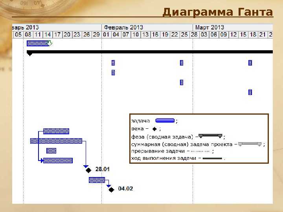Screen dimensions: 283x212
Task: Click day cell '26' in timeline header
Action: [x=86, y=35]
